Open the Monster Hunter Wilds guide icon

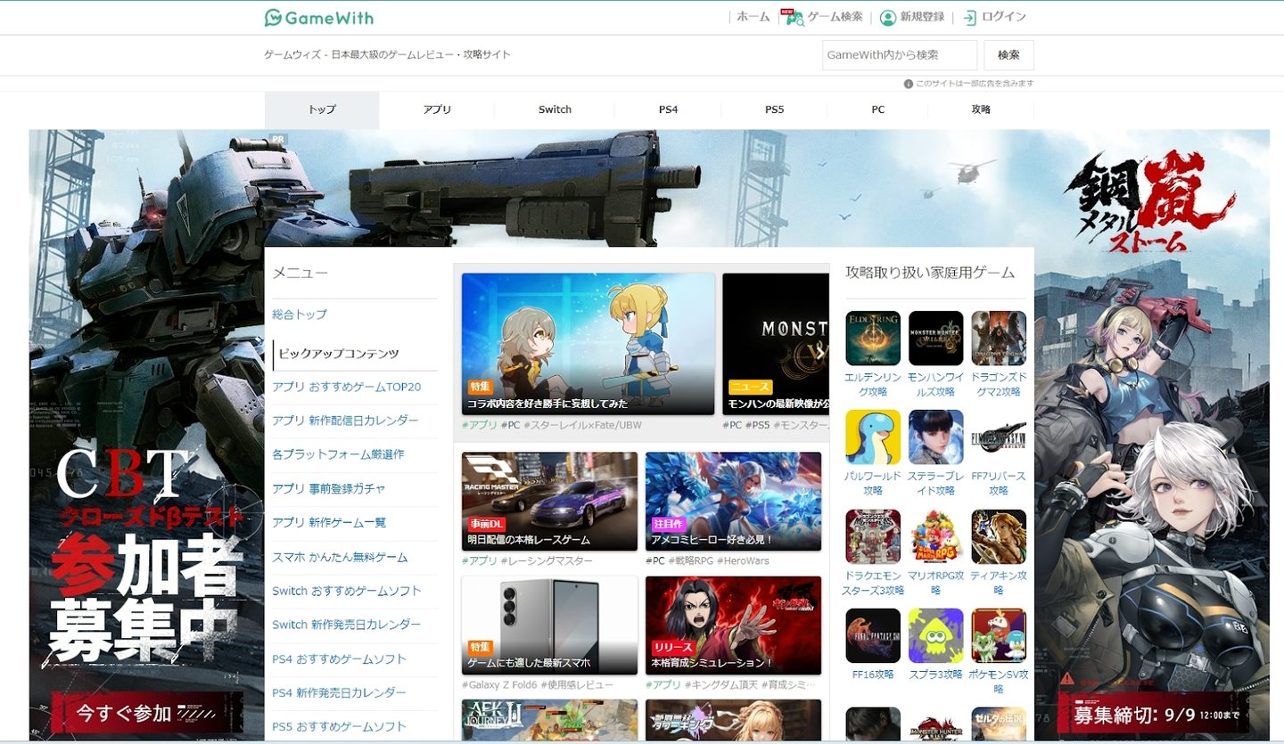point(935,338)
